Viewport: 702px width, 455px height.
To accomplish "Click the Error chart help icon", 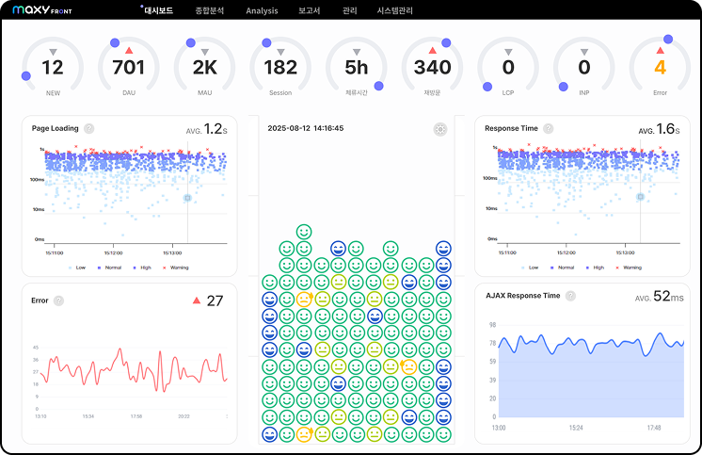I will [58, 301].
